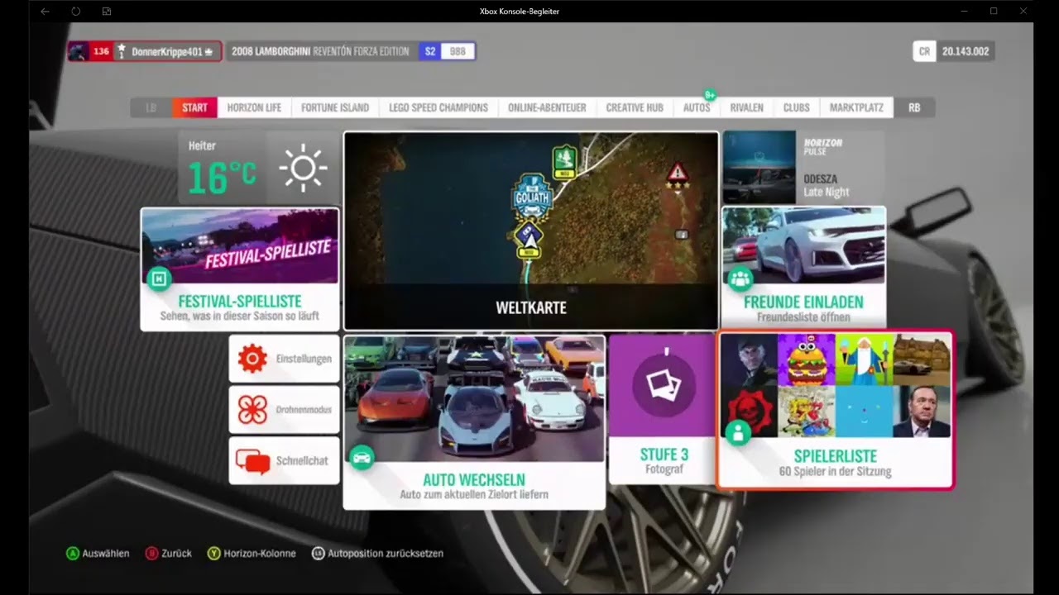Click the green car icon on Auto Wechseln
Image resolution: width=1059 pixels, height=595 pixels.
pos(361,456)
